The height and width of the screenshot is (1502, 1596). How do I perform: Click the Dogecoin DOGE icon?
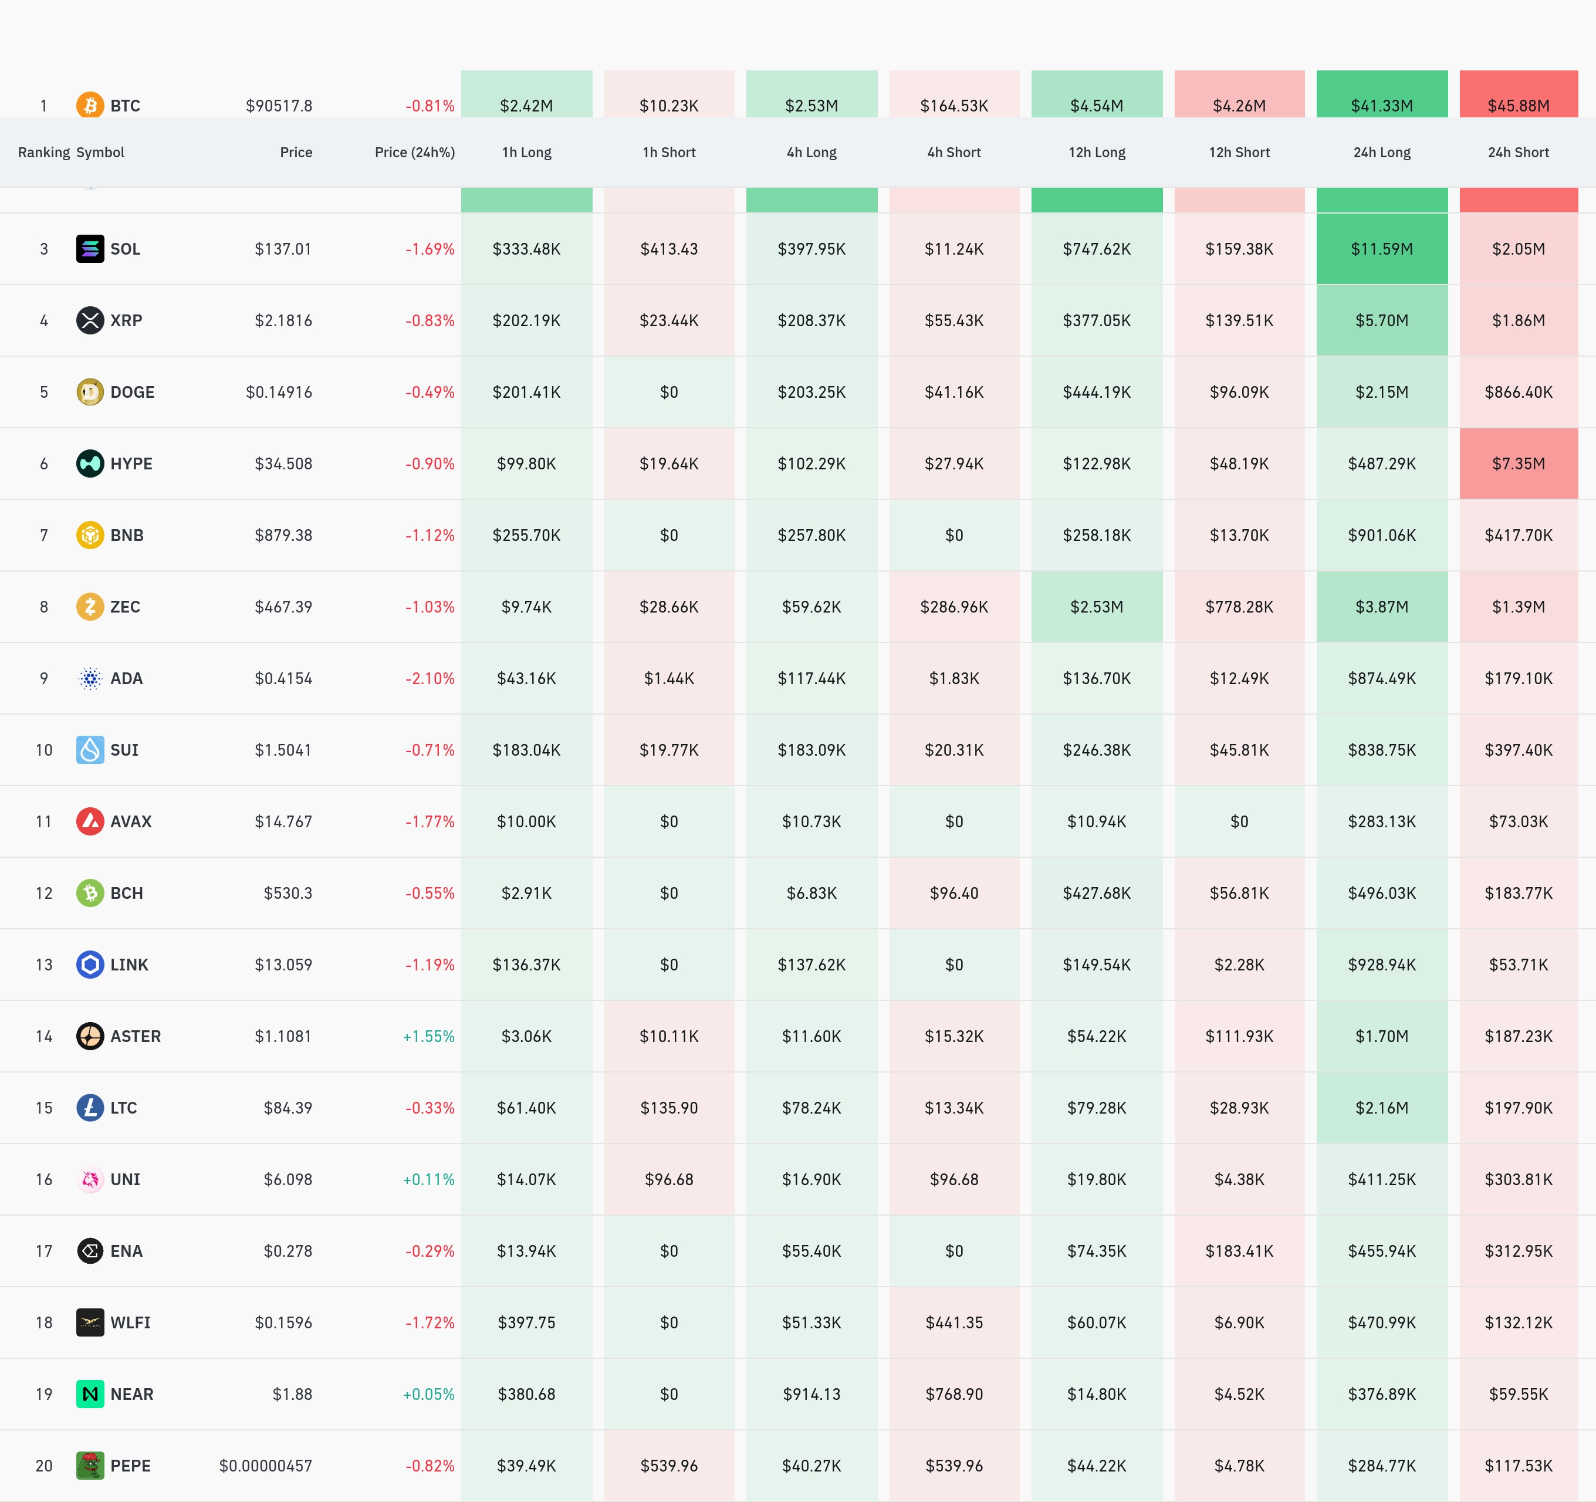90,392
